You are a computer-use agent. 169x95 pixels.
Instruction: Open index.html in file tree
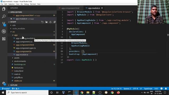(19, 71)
